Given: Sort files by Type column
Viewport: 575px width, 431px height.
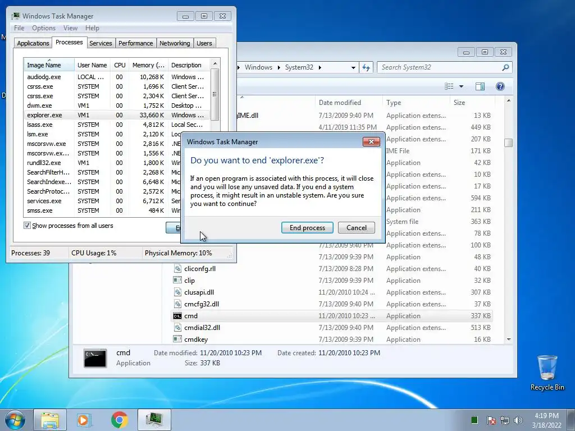Looking at the screenshot, I should coord(416,103).
